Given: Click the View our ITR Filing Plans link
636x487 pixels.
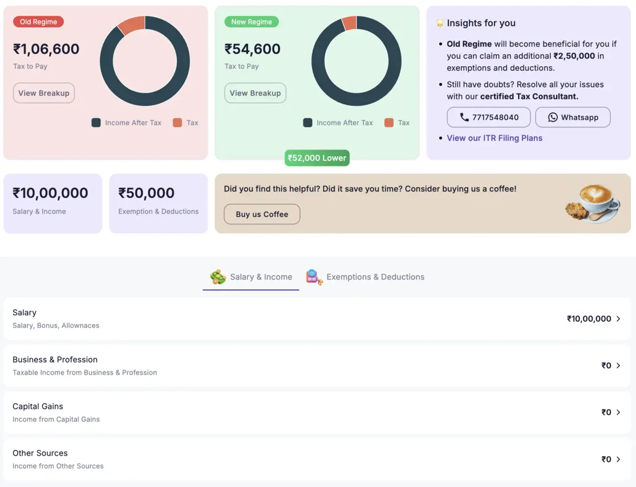Looking at the screenshot, I should pos(495,137).
